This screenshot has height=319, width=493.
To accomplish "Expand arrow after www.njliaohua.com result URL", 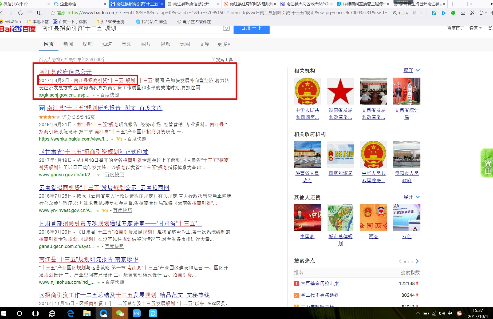I will (x=98, y=282).
